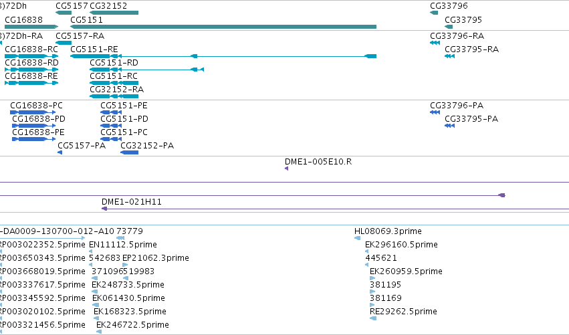This screenshot has height=335, width=569.
Task: Click EST RP003345592.5prime
Action: point(42,298)
